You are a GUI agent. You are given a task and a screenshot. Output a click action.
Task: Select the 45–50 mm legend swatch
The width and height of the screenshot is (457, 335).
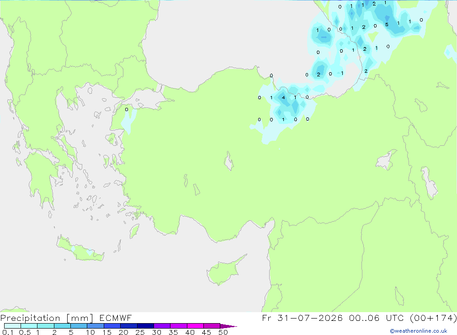pyautogui.click(x=212, y=326)
